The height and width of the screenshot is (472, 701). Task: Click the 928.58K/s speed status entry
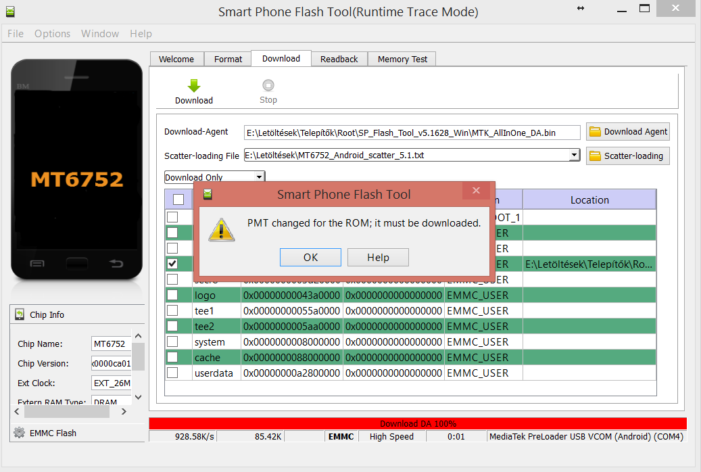pyautogui.click(x=183, y=436)
